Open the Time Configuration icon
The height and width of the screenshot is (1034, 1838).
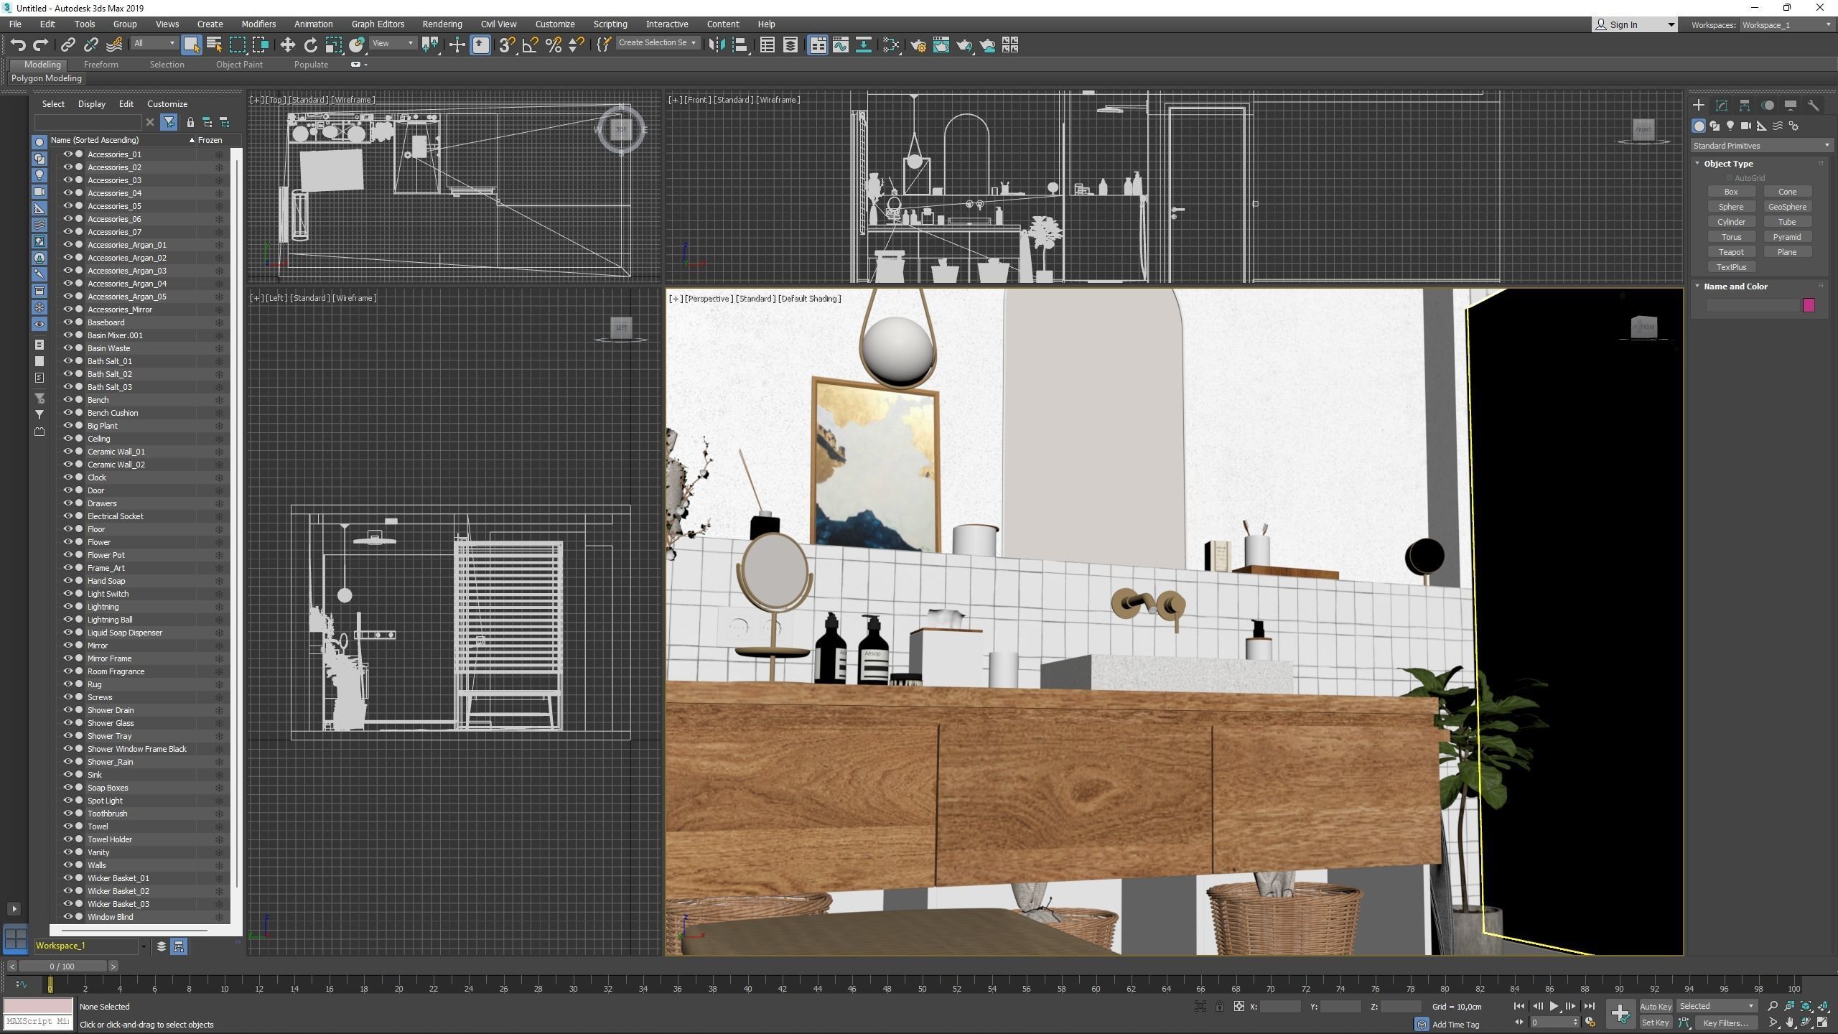1590,1023
